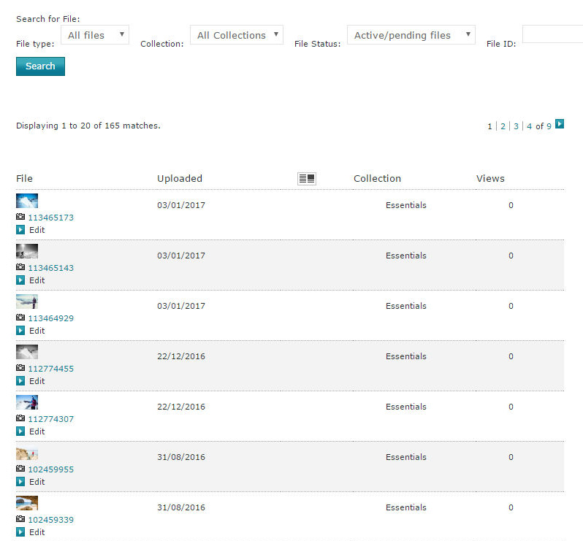This screenshot has width=583, height=541.
Task: Open thumbnail of file 102459955
Action: point(27,453)
